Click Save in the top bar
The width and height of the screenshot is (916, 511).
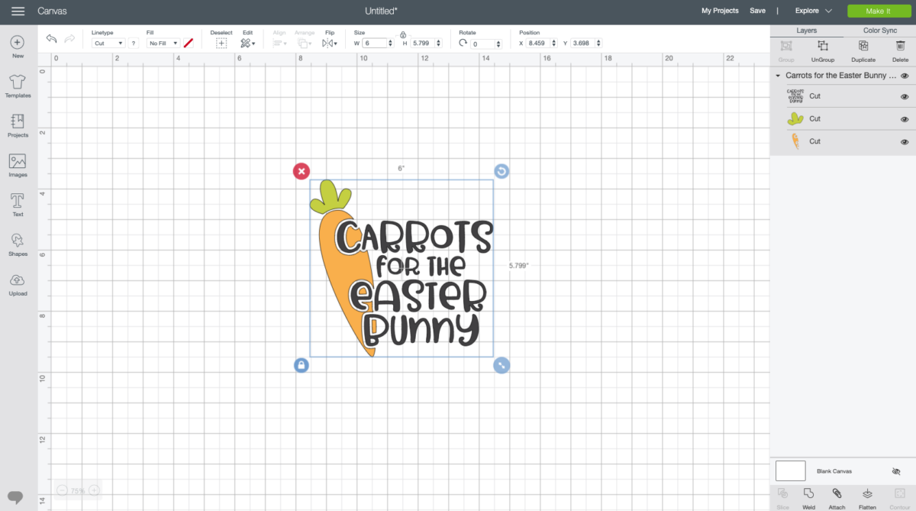pos(757,11)
